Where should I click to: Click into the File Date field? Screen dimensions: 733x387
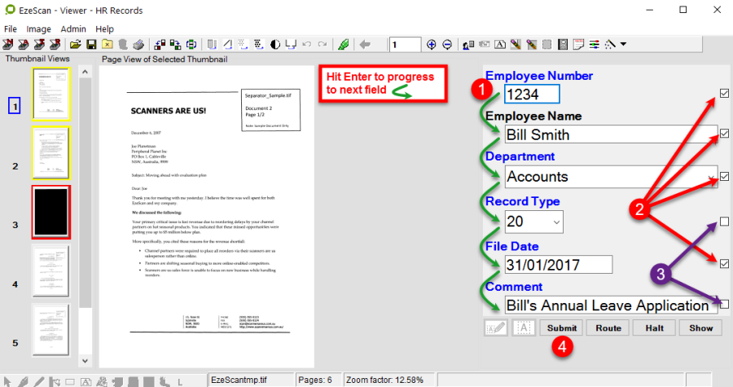pyautogui.click(x=557, y=264)
